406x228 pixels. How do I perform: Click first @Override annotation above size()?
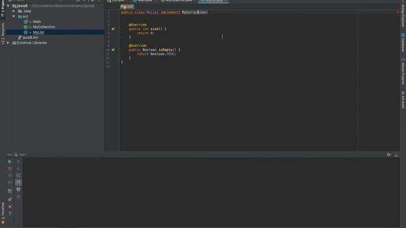coord(138,25)
